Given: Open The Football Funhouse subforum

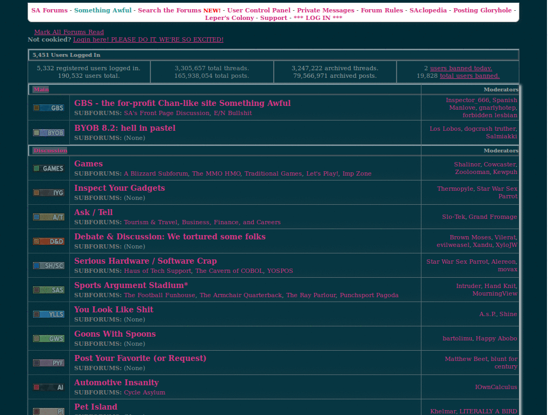Looking at the screenshot, I should (160, 295).
